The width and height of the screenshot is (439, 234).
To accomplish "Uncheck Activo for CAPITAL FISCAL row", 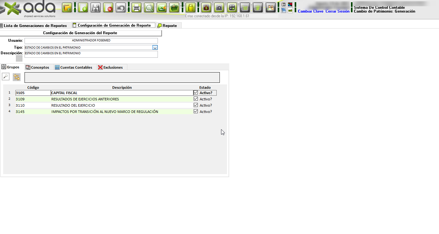I will point(196,93).
